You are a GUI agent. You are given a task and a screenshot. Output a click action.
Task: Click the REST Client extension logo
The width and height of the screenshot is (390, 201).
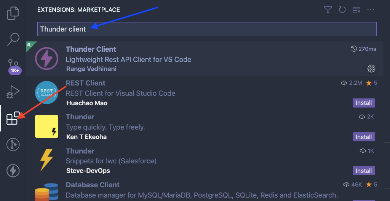point(47,93)
